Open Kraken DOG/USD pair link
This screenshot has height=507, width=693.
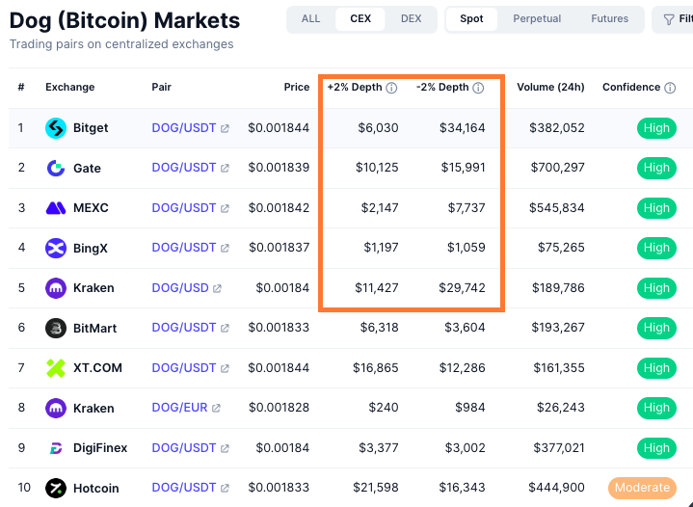click(180, 288)
